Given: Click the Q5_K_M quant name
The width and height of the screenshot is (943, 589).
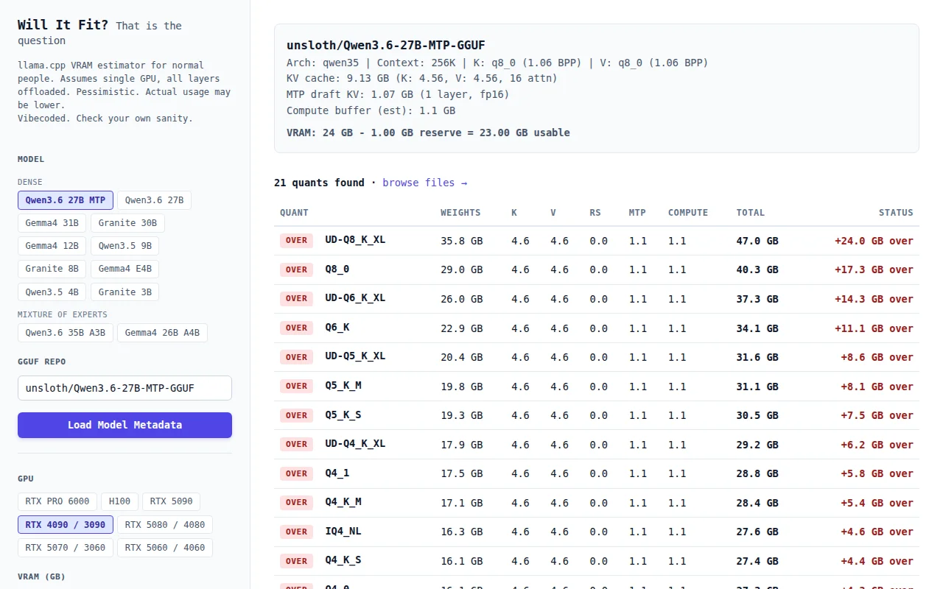Looking at the screenshot, I should [343, 386].
